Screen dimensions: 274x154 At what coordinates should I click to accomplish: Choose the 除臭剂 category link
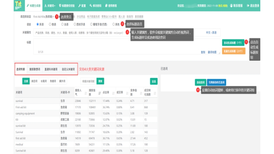pos(130,17)
